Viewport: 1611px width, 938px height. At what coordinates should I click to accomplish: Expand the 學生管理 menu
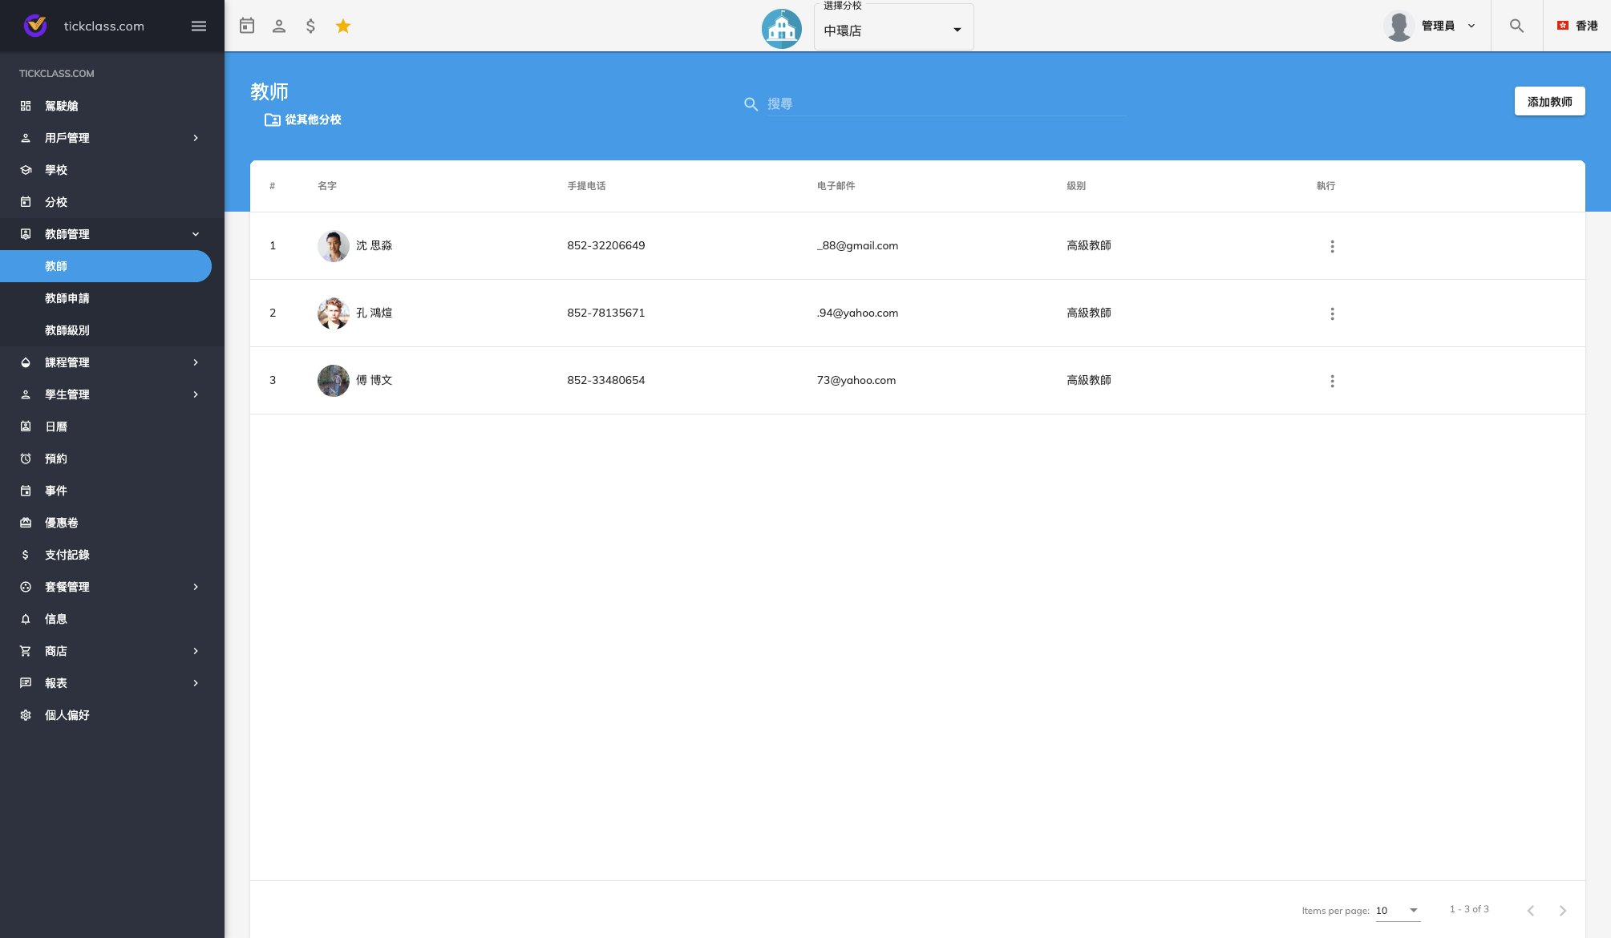[112, 394]
